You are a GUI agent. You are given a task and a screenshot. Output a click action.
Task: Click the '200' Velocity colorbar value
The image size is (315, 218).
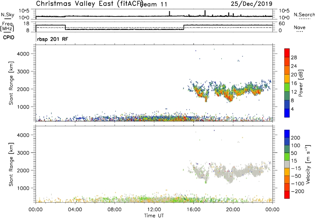(x=296, y=138)
